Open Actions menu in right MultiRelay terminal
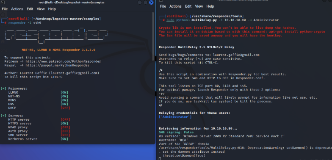The width and height of the screenshot is (332, 160). click(175, 6)
